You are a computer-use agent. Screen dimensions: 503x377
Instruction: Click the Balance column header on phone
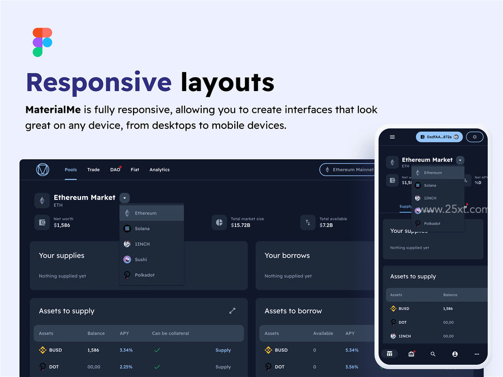(x=450, y=295)
